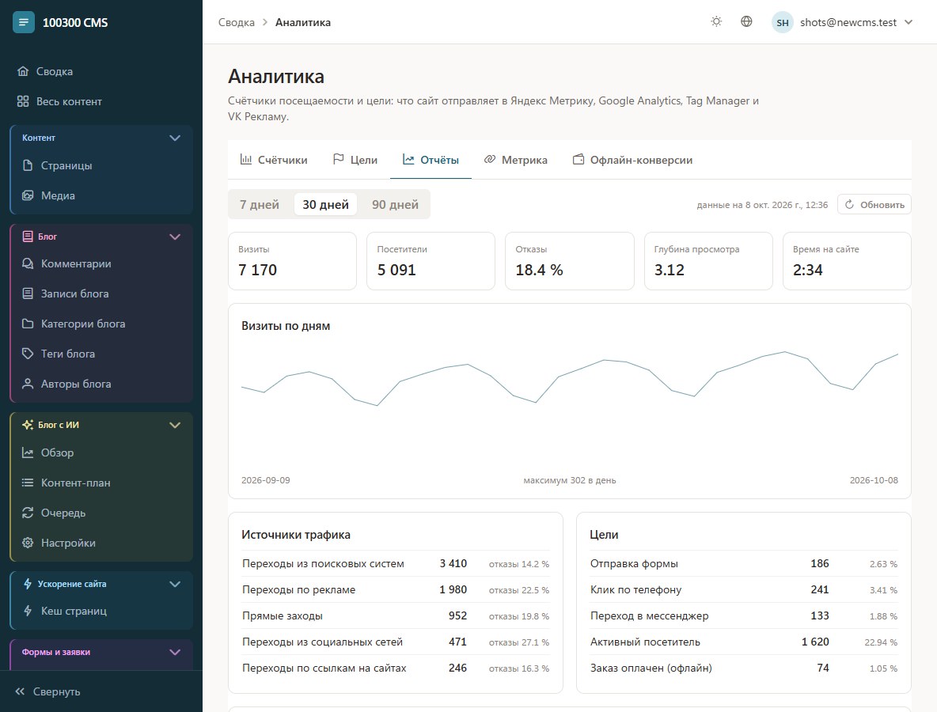Go to Сводка in the breadcrumb
The image size is (937, 712).
(x=236, y=22)
